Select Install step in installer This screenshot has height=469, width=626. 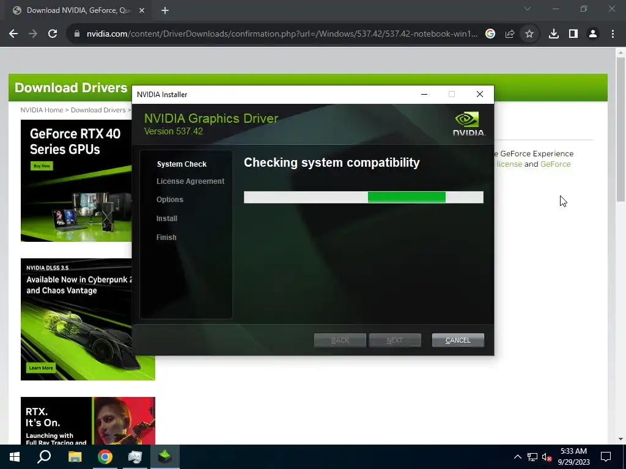tap(167, 219)
